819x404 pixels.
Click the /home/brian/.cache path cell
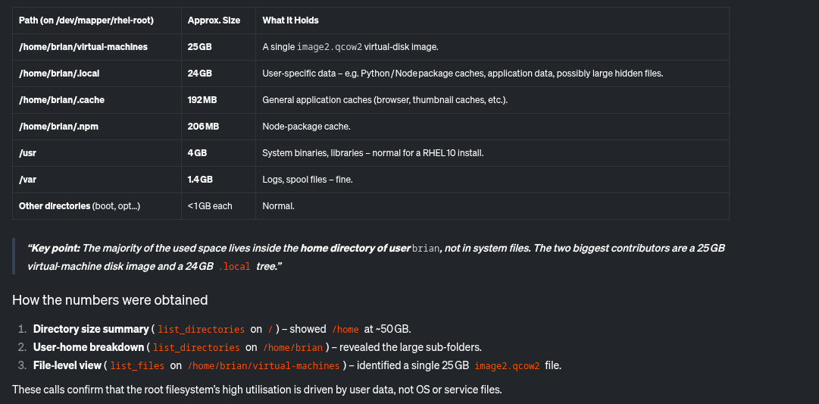61,100
